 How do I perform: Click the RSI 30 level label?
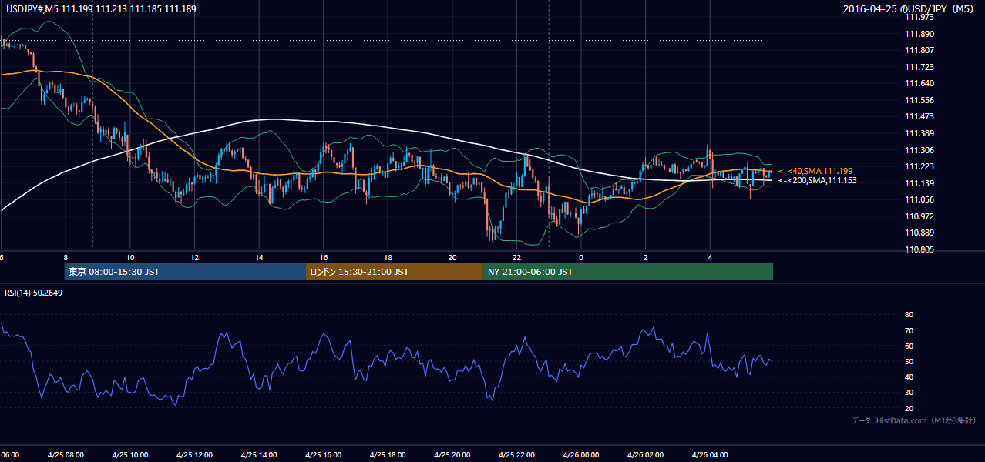tap(909, 393)
